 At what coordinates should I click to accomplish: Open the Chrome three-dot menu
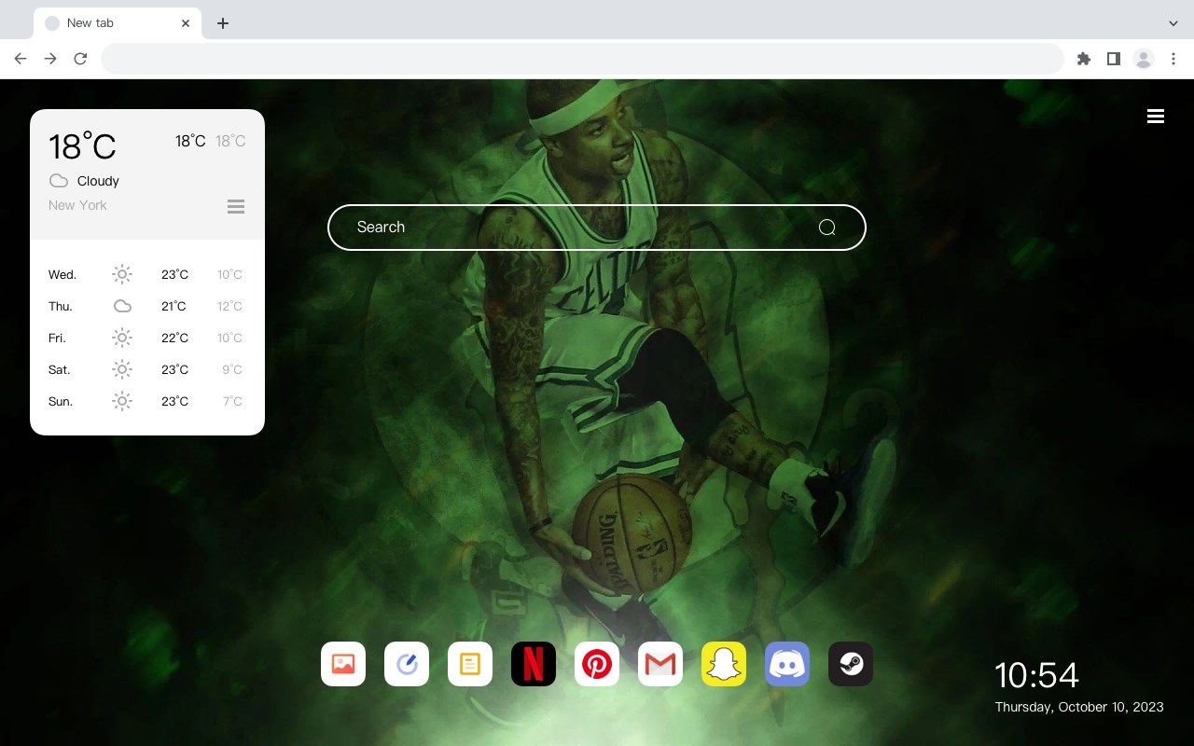point(1173,59)
